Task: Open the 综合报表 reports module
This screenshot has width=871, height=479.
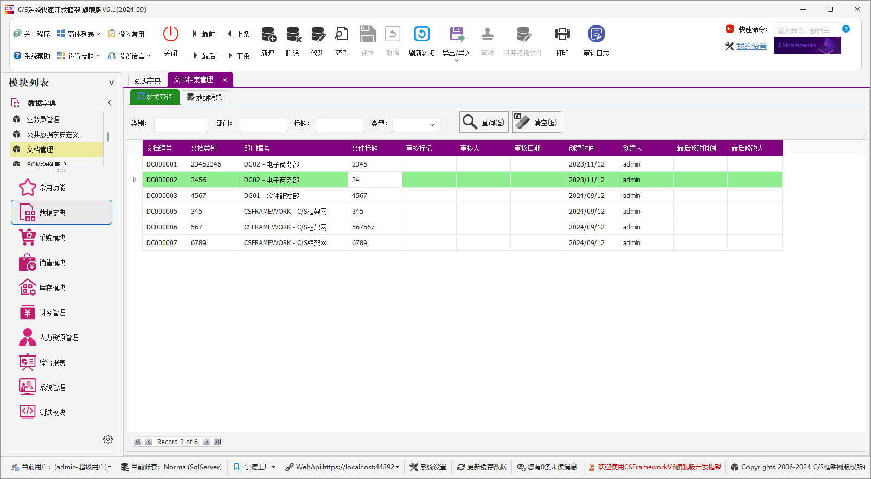Action: point(61,362)
